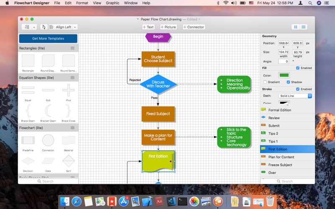Select the Sort flowchart shape
The image size is (335, 209).
pyautogui.click(x=68, y=161)
